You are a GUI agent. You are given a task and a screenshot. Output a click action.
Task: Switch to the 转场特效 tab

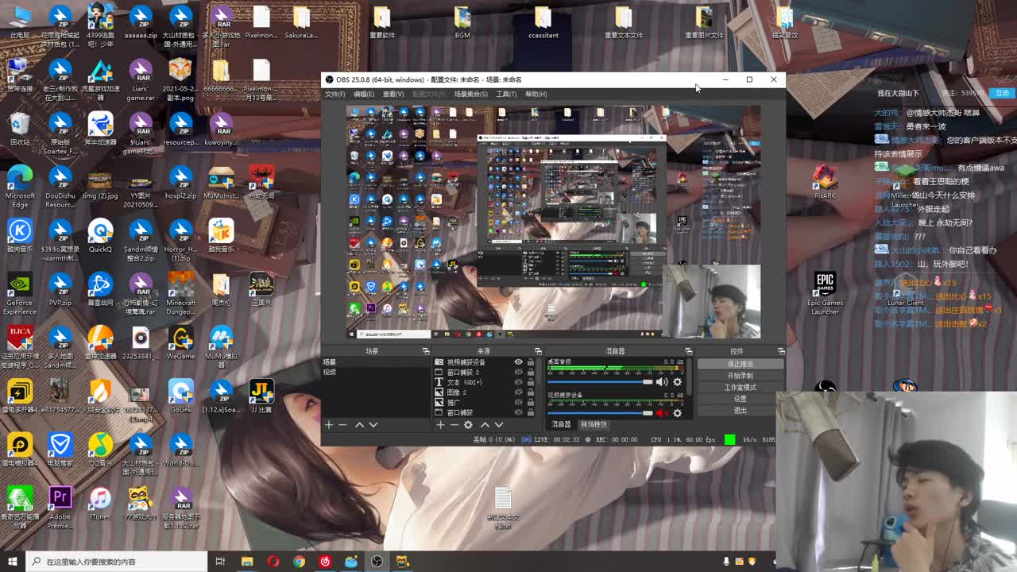coord(594,424)
